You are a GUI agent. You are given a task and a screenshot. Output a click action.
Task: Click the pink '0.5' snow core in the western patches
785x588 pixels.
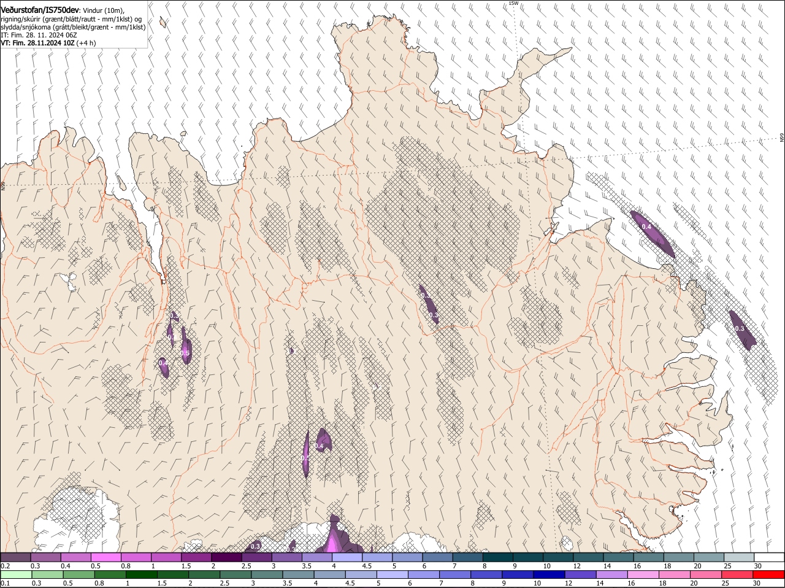[x=185, y=352]
